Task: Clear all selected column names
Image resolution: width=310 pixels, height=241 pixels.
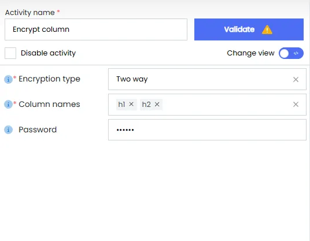Action: pos(296,104)
